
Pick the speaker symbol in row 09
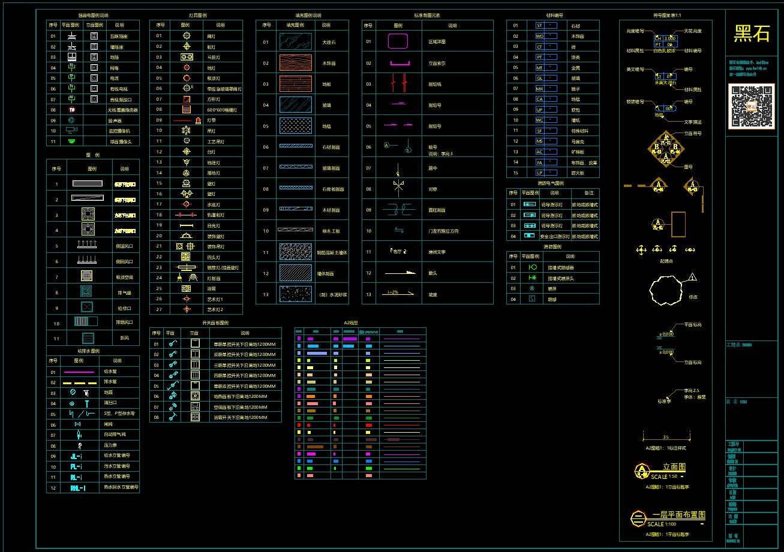[x=71, y=120]
